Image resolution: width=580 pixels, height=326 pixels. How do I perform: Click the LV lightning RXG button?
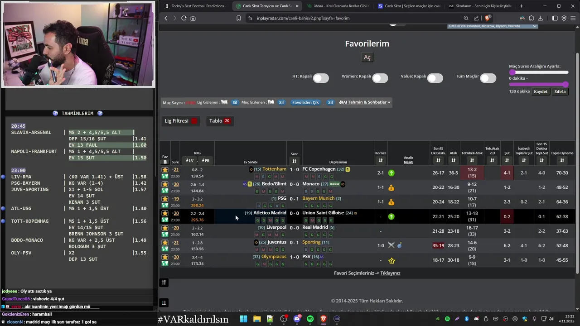(x=189, y=161)
